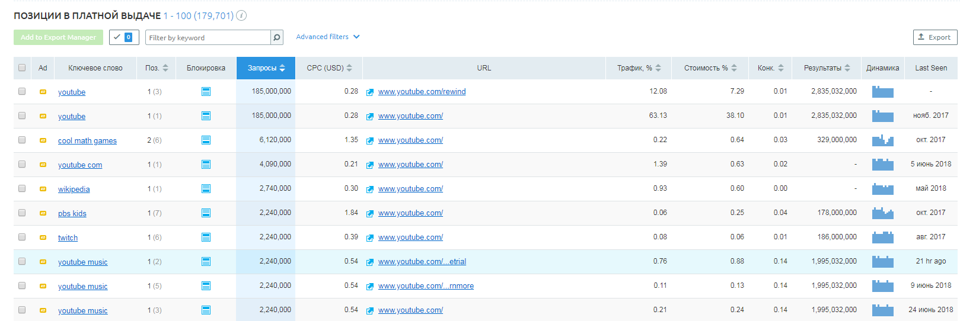Sort the table by CPC (USD) column
Image resolution: width=960 pixels, height=321 pixels.
click(329, 68)
